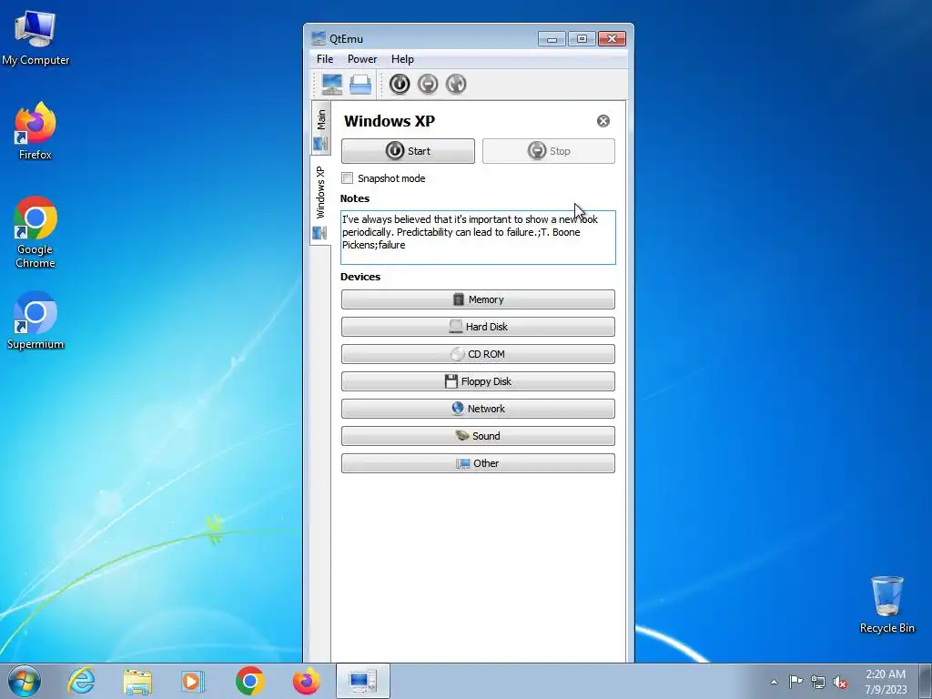This screenshot has height=699, width=932.
Task: Click the muted volume tray icon
Action: pos(840,682)
